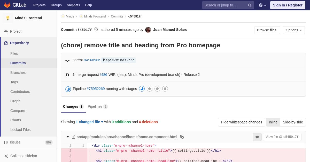Click the Browse files button

[267, 30]
